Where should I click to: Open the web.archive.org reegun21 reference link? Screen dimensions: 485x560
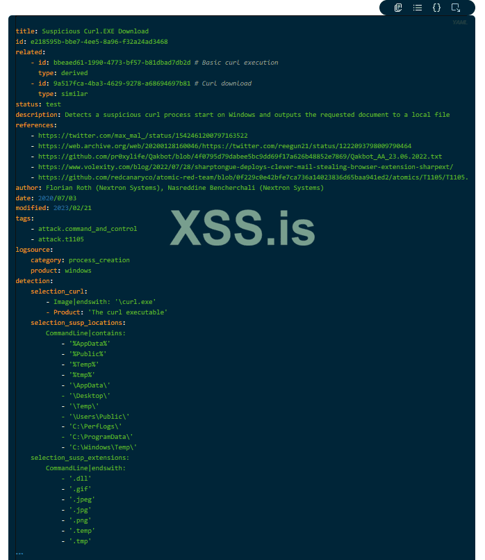pos(224,146)
